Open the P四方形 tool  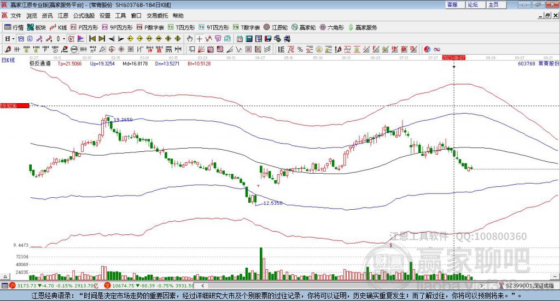pos(84,27)
